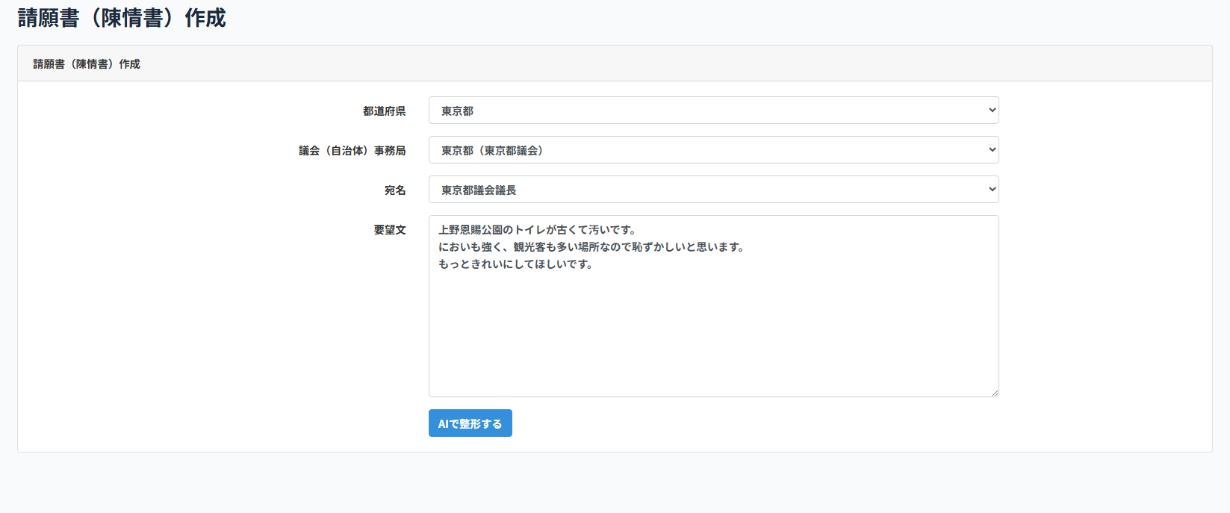
Task: Open the 議会（自治体）事務局 dropdown
Action: 713,150
